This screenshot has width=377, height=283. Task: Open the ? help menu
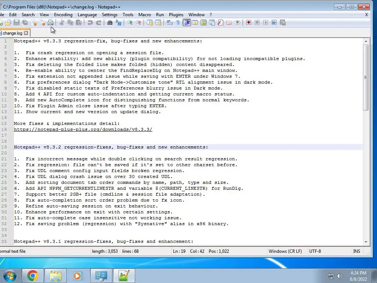click(211, 15)
